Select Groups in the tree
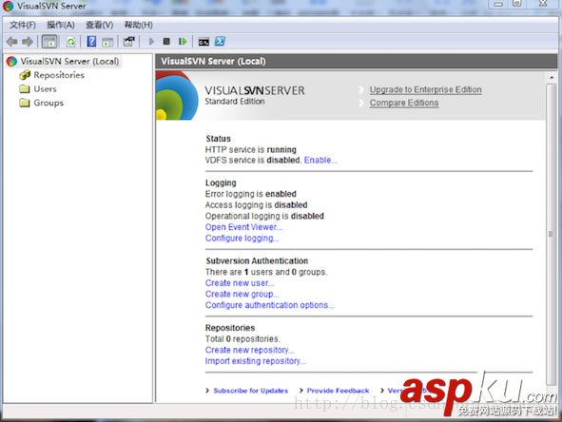Screen dimensions: 562x422 (x=48, y=103)
